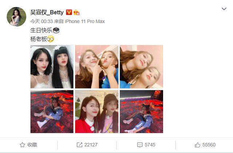This screenshot has width=233, height=153.
Task: Click the 今天 00:33 timestamp link
Action: coord(42,21)
